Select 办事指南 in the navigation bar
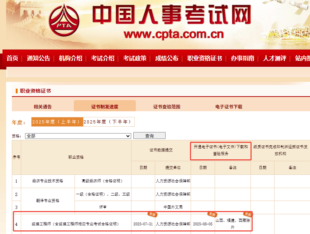310x234 pixels. (x=243, y=58)
